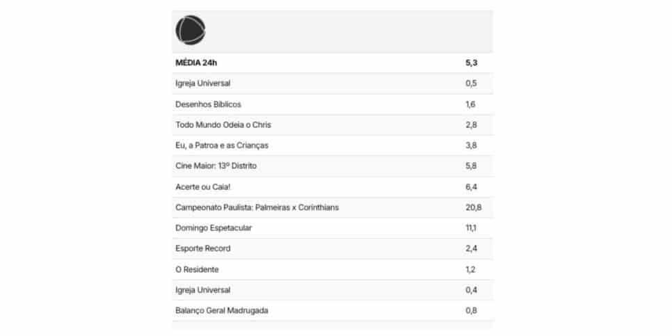The image size is (672, 336).
Task: Click the last Igreja Universal row
Action: [333, 290]
